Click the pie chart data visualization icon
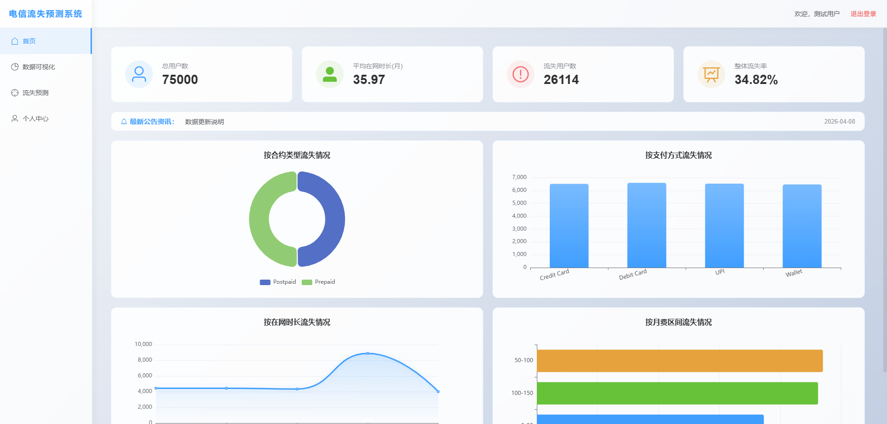This screenshot has height=424, width=887. 15,67
